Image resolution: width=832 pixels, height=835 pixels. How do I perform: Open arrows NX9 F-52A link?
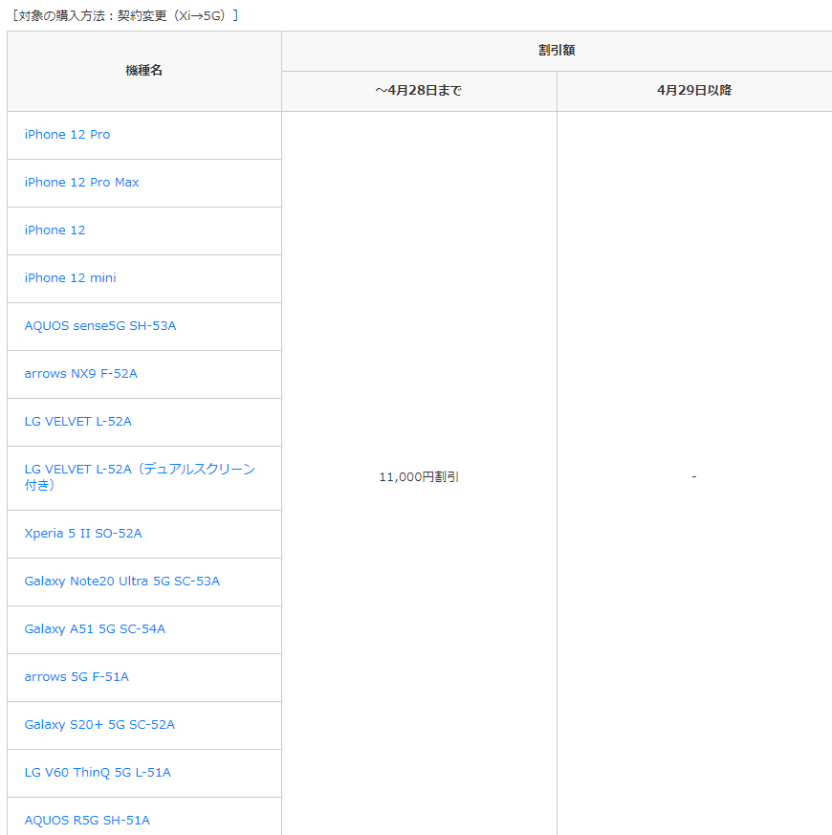pyautogui.click(x=81, y=374)
